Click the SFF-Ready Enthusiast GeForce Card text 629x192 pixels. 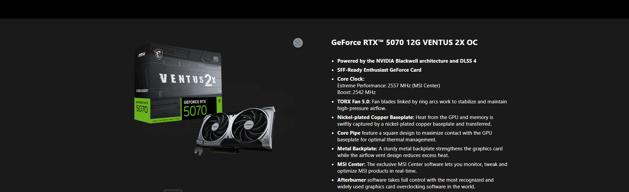379,70
